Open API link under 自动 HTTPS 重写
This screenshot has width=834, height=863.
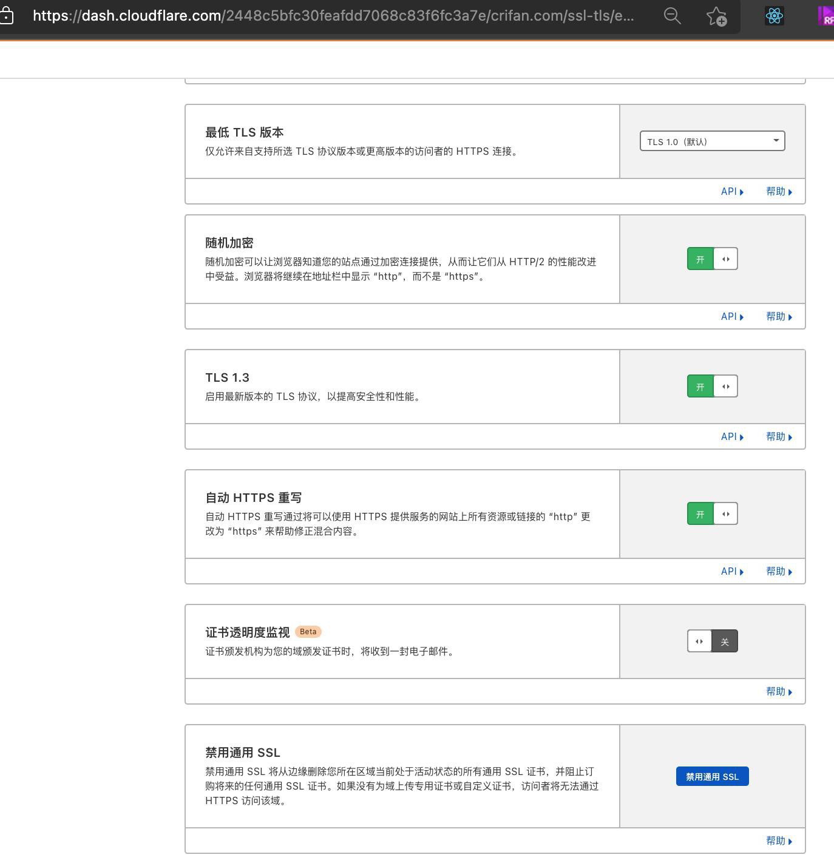(732, 572)
